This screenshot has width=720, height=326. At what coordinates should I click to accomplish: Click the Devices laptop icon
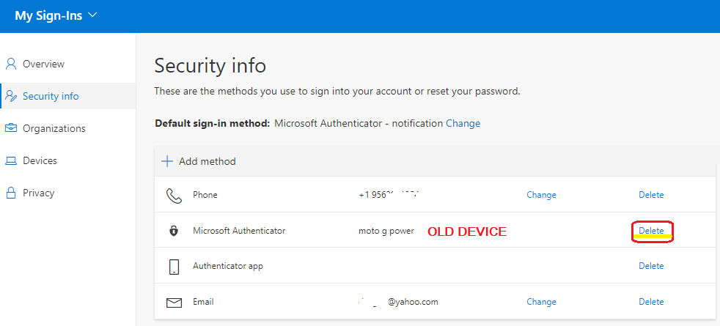tap(11, 160)
